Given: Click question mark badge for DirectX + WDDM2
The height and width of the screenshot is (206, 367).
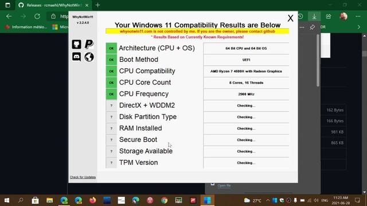Looking at the screenshot, I should (x=111, y=105).
